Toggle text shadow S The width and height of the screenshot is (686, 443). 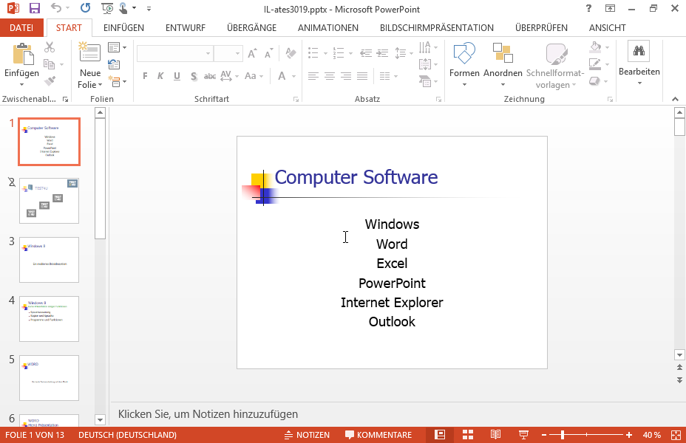(x=194, y=77)
